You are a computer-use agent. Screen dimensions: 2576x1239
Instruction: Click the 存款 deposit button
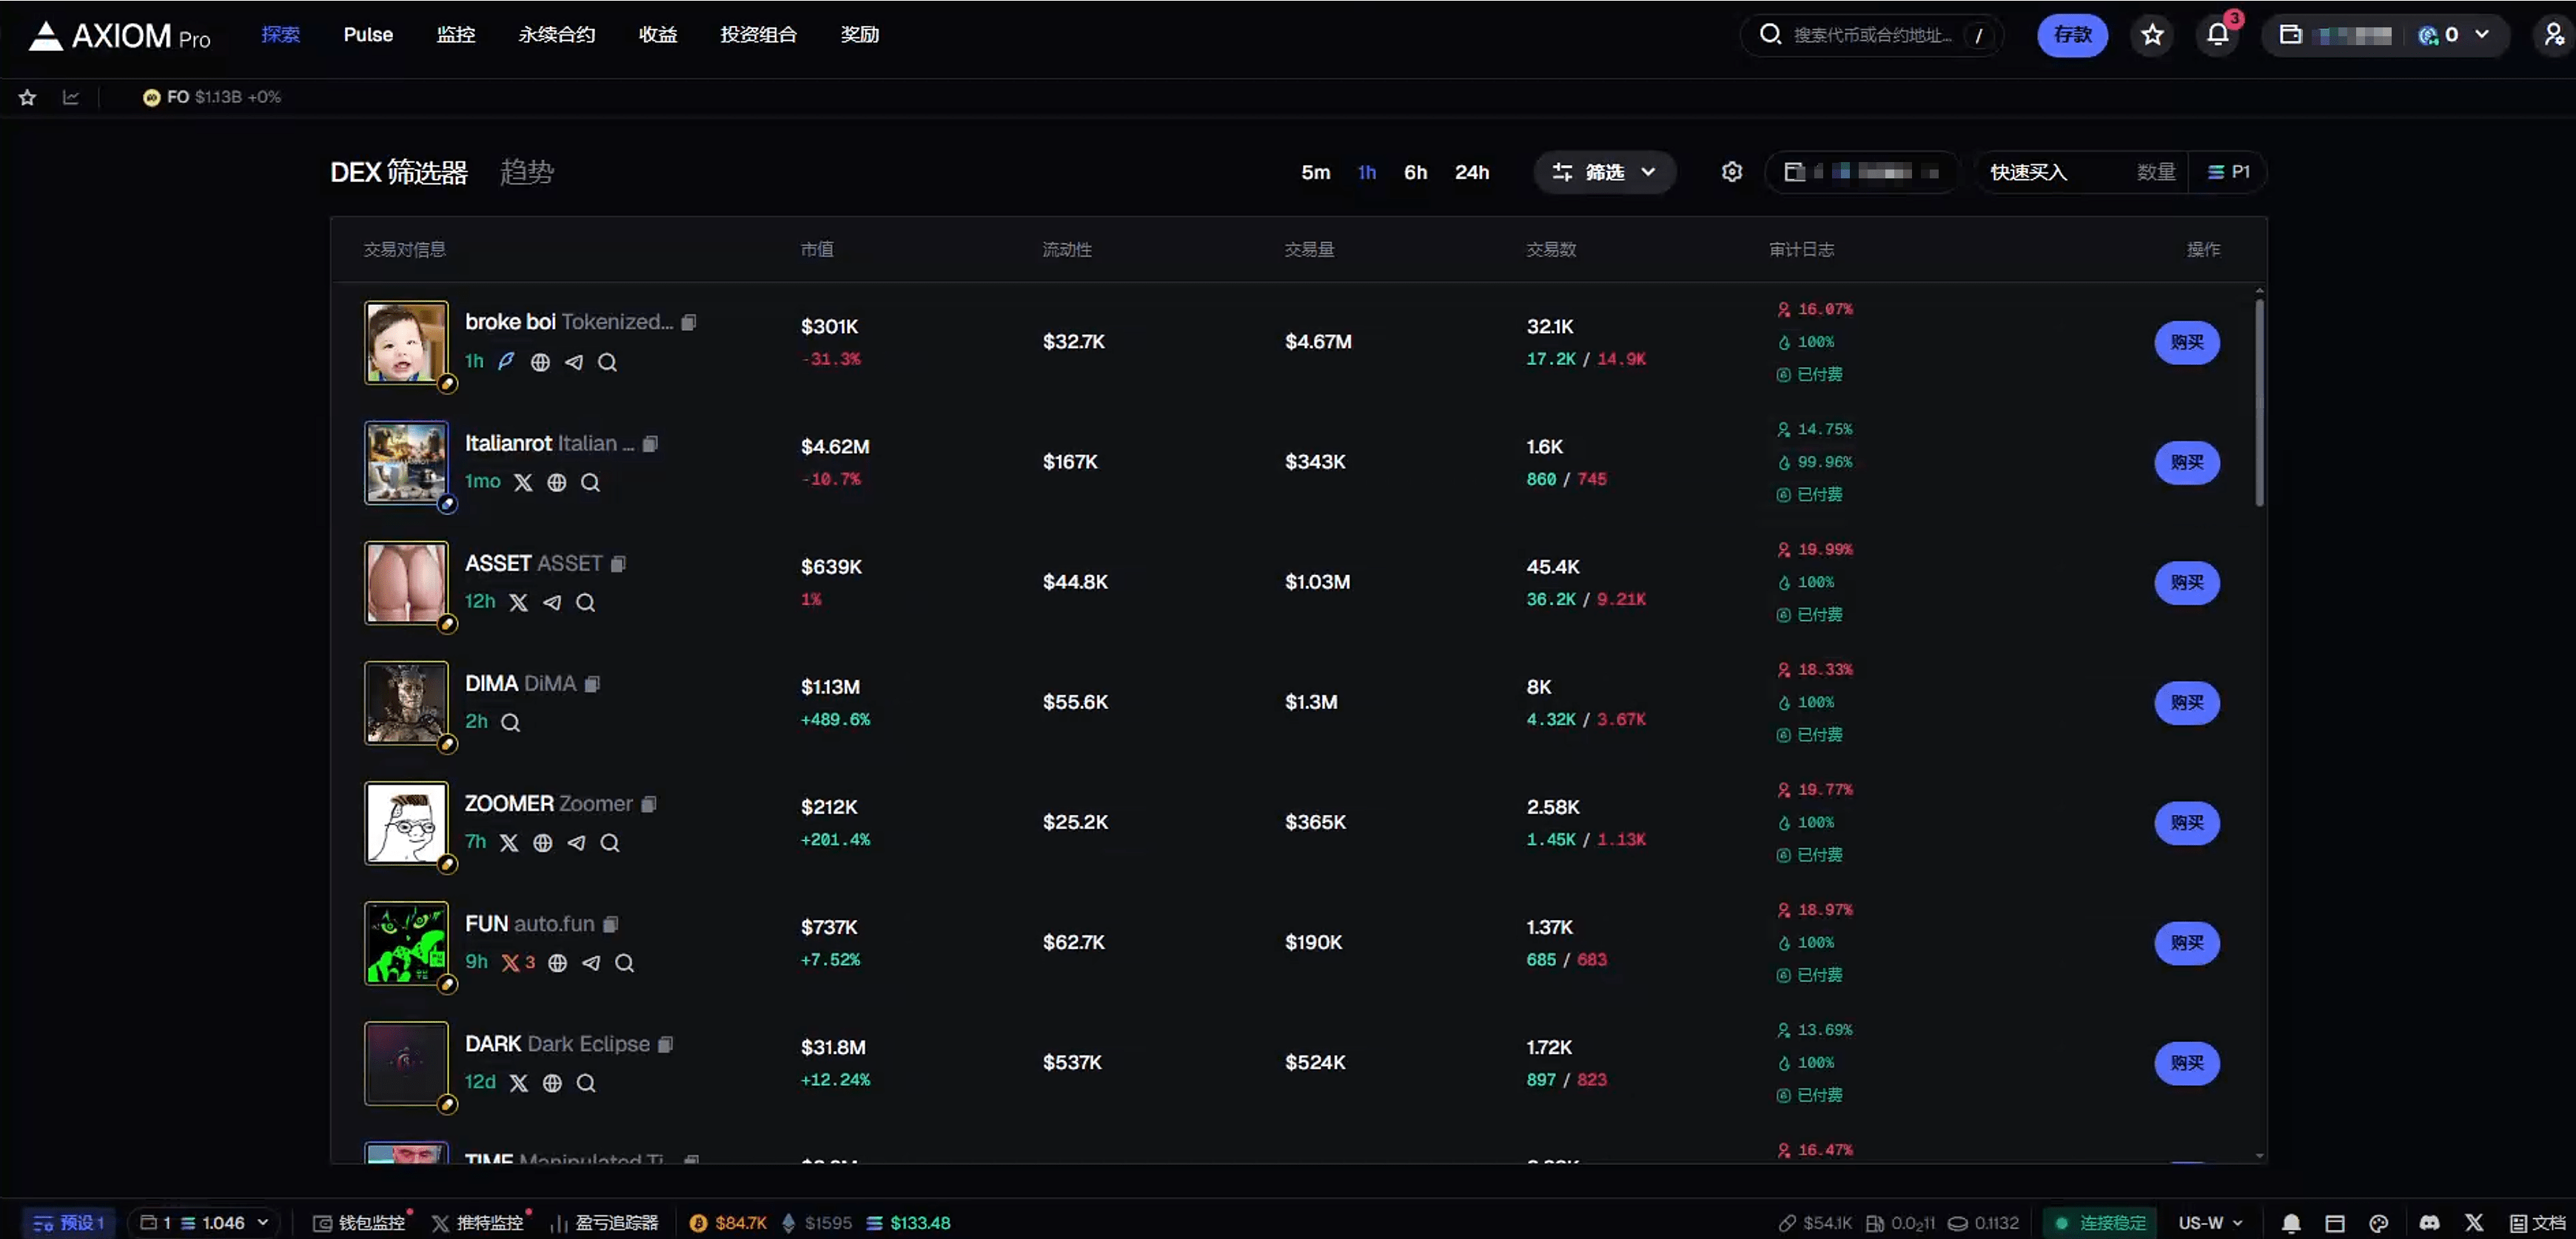pyautogui.click(x=2072, y=35)
